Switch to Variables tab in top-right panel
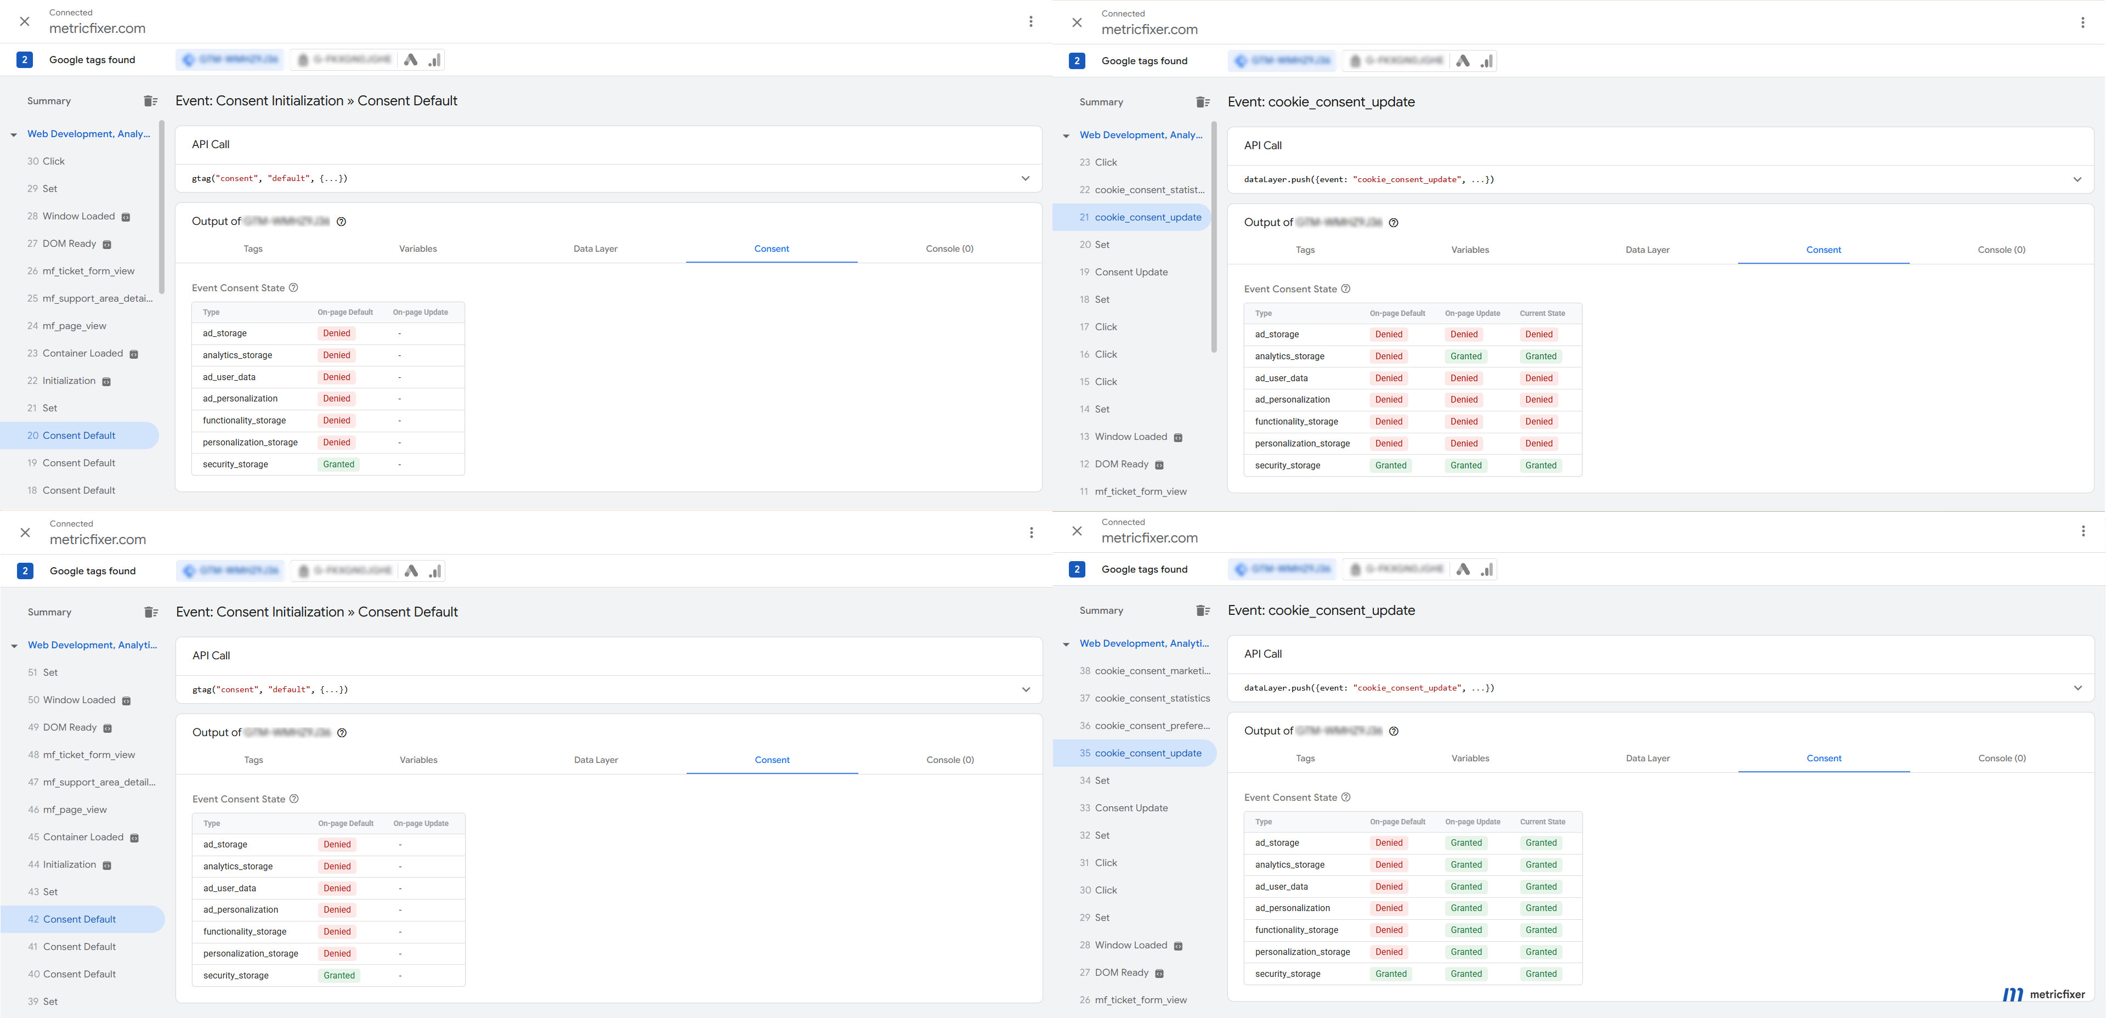 click(1470, 250)
